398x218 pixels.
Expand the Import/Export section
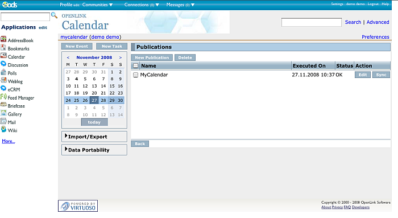coord(94,137)
